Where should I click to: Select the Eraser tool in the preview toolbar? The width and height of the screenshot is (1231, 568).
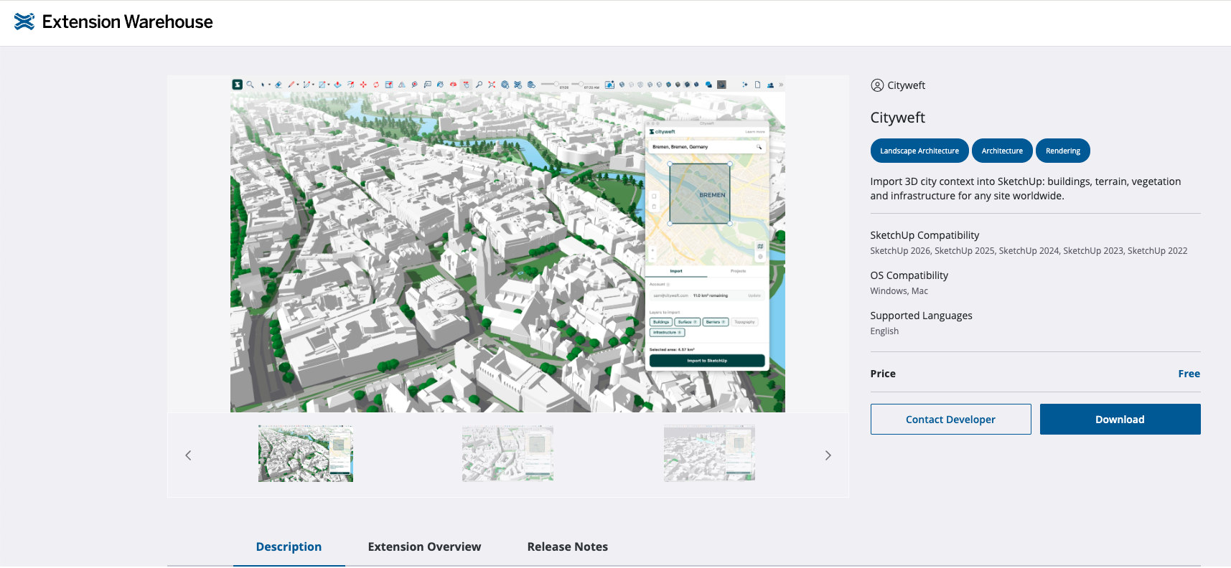[278, 85]
